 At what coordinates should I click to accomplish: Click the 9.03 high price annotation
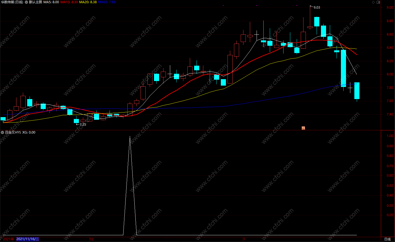coord(317,8)
